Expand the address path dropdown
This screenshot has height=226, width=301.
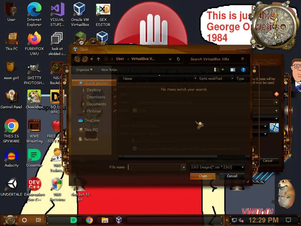click(x=170, y=59)
